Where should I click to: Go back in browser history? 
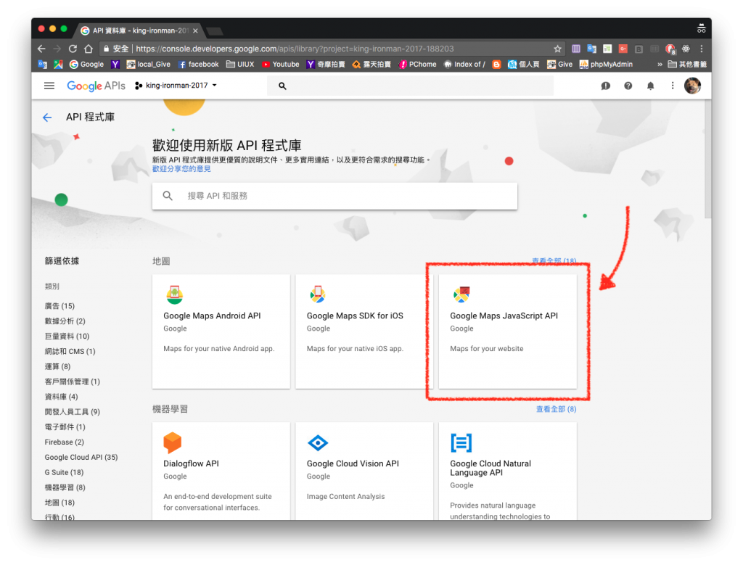pos(41,49)
